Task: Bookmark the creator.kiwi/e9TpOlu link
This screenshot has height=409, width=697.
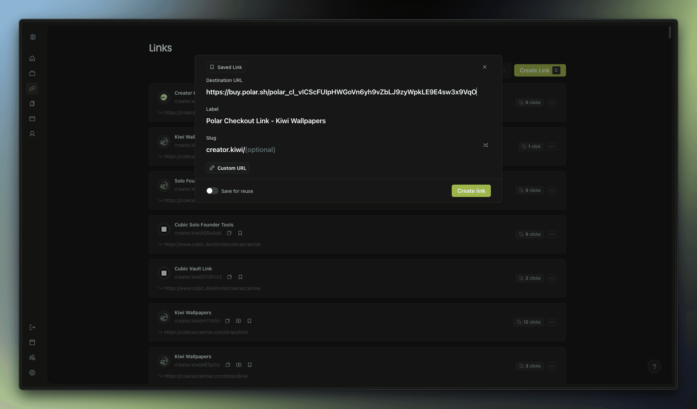Action: click(250, 365)
